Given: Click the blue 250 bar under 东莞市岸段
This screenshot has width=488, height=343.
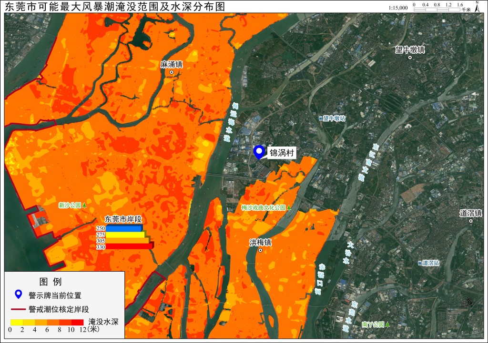Looking at the screenshot, I should (124, 228).
